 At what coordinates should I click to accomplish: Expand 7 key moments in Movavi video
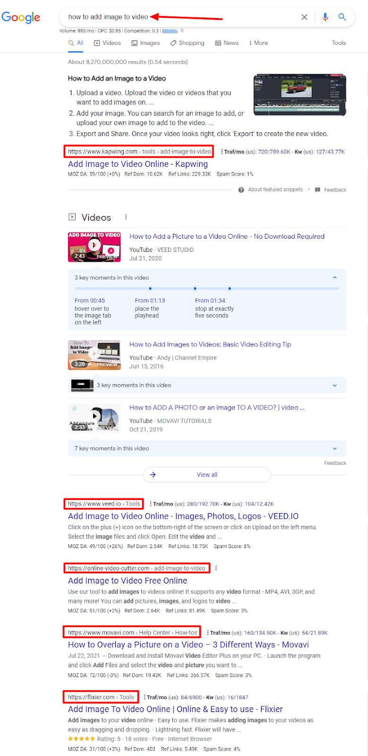coord(334,448)
